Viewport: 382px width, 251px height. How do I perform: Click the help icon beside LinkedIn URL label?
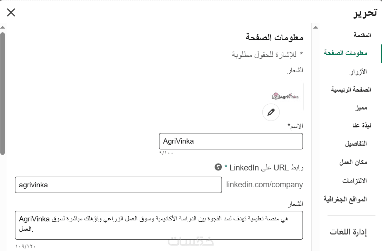point(218,167)
